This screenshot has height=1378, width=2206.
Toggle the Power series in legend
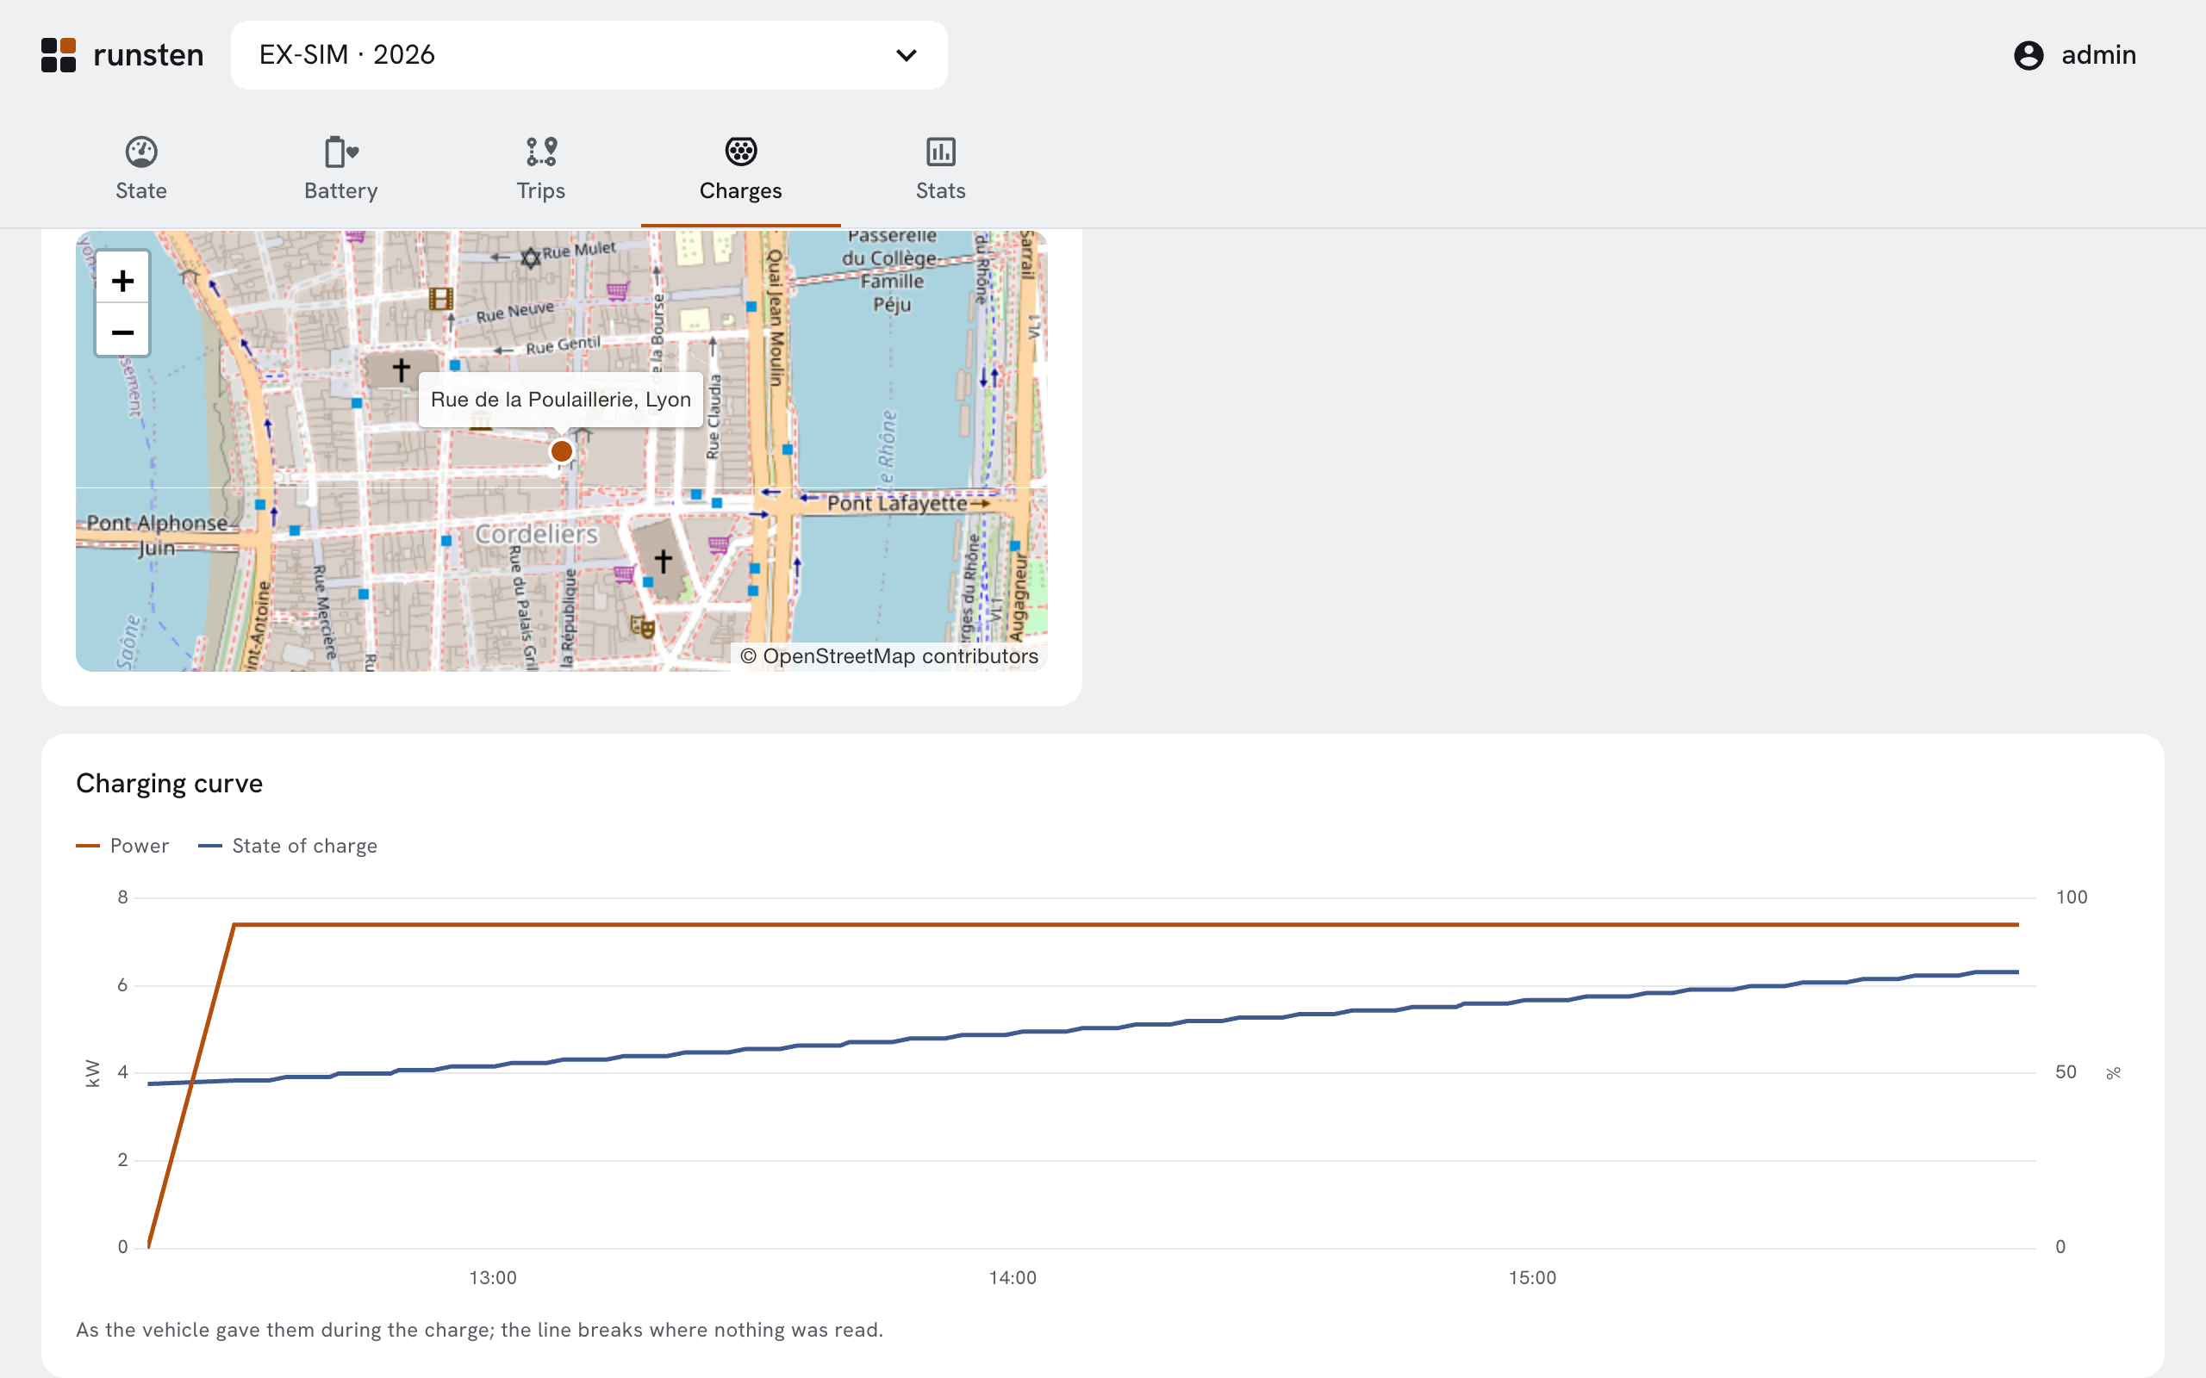(x=122, y=846)
